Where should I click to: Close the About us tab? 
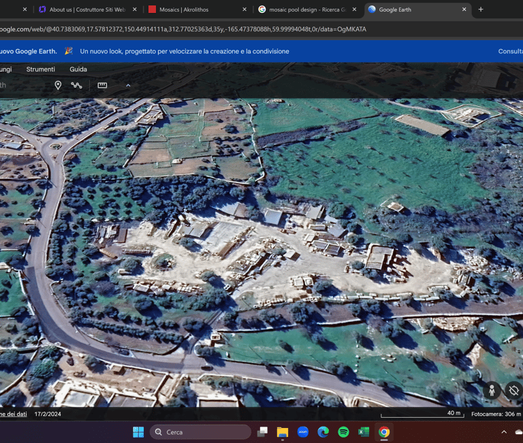point(134,10)
